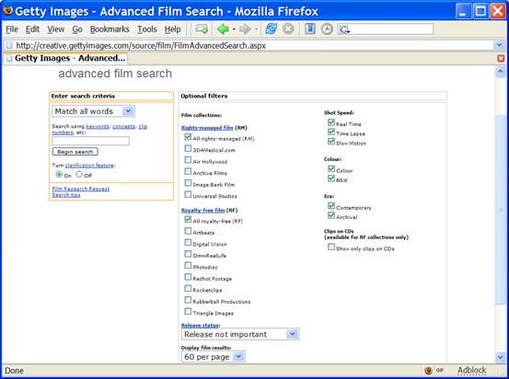Open the Edit menu
The height and width of the screenshot is (379, 509).
point(32,29)
